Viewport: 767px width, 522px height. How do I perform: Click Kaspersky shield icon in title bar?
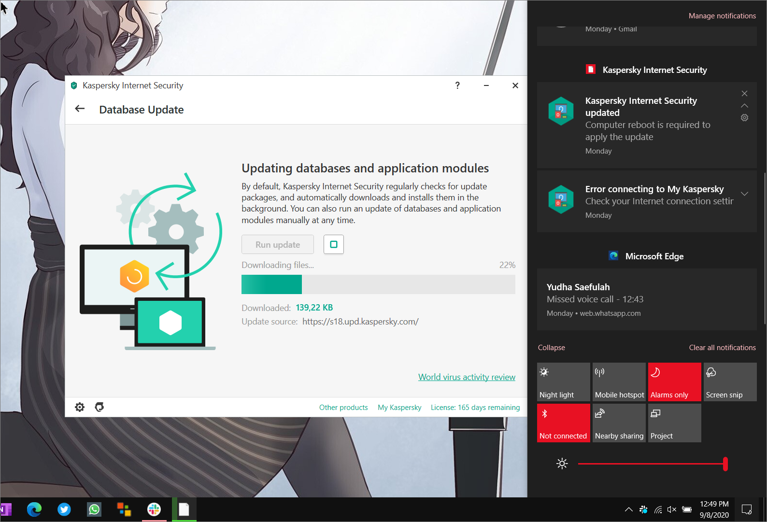[74, 85]
